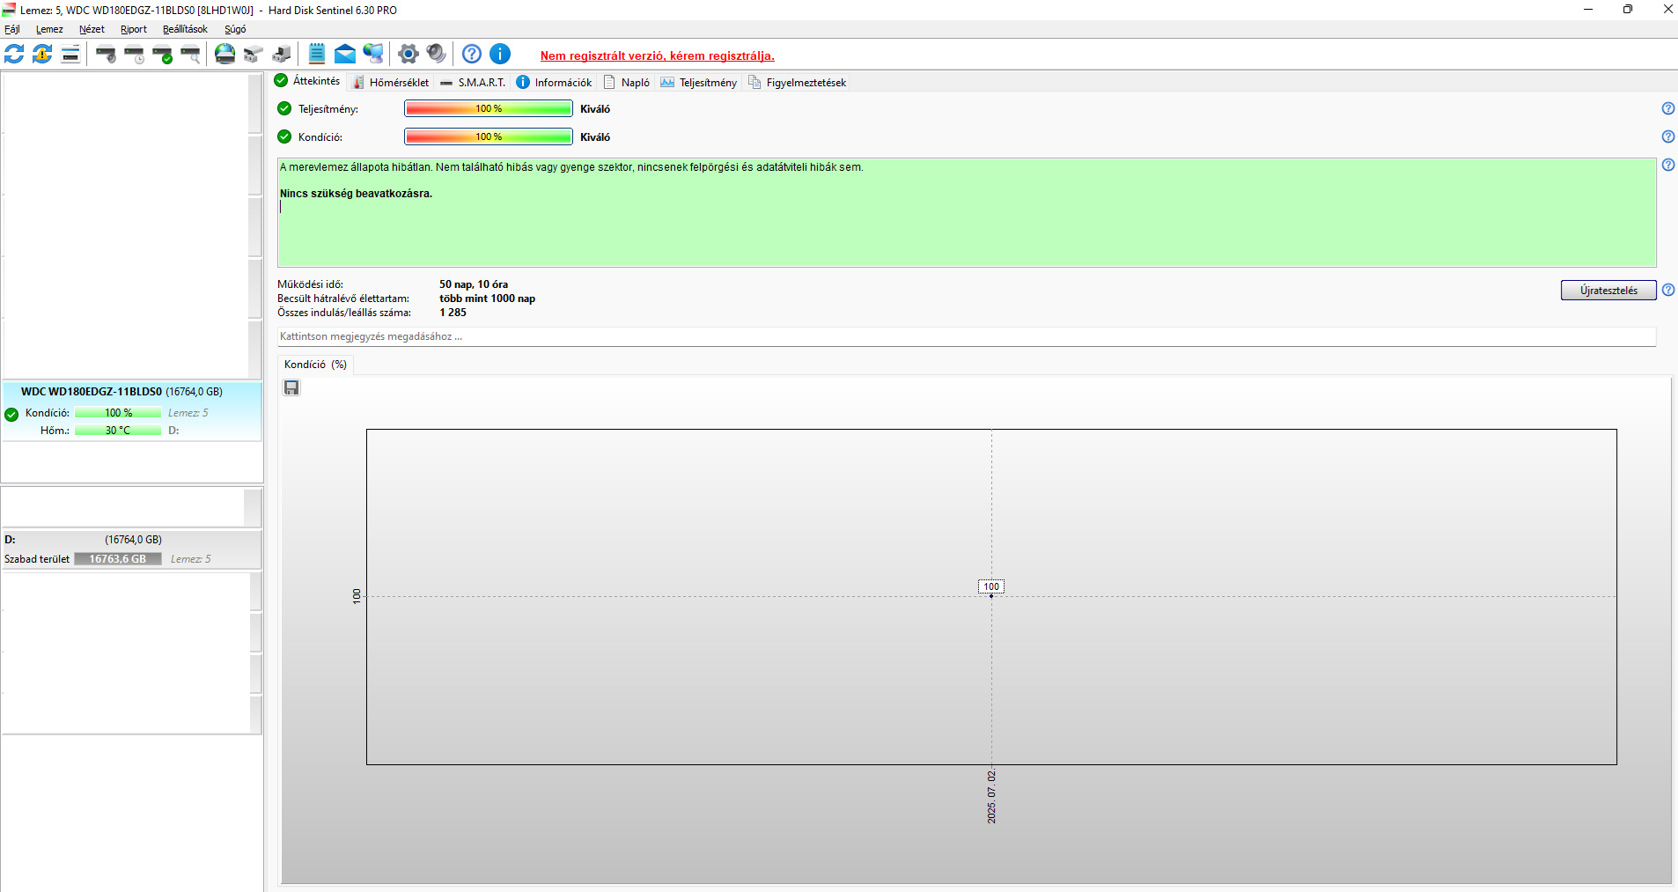Switch to the Hőmérséklet tab
The image size is (1678, 892).
click(x=391, y=82)
